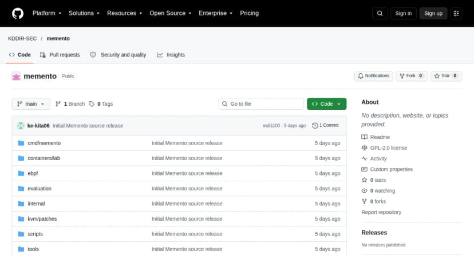
Task: Click the ebpf folder icon
Action: tap(21, 173)
